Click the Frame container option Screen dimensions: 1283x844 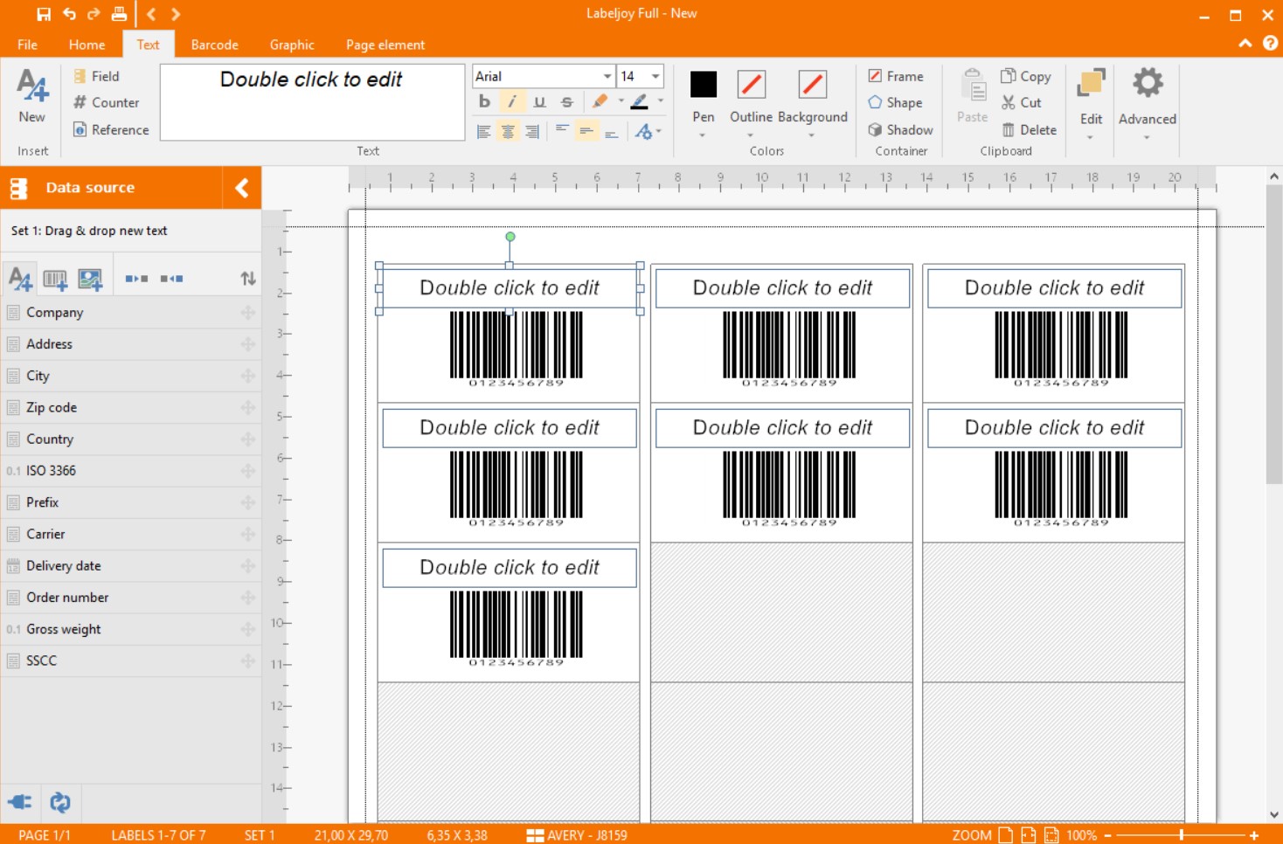tap(896, 76)
